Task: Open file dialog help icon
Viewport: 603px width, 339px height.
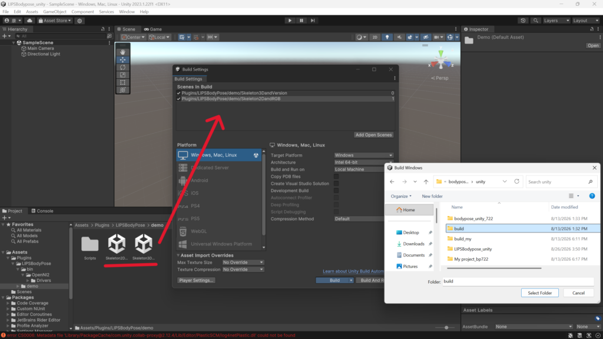Action: coord(592,196)
